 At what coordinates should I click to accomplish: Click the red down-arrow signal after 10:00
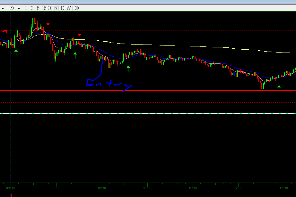click(x=80, y=33)
